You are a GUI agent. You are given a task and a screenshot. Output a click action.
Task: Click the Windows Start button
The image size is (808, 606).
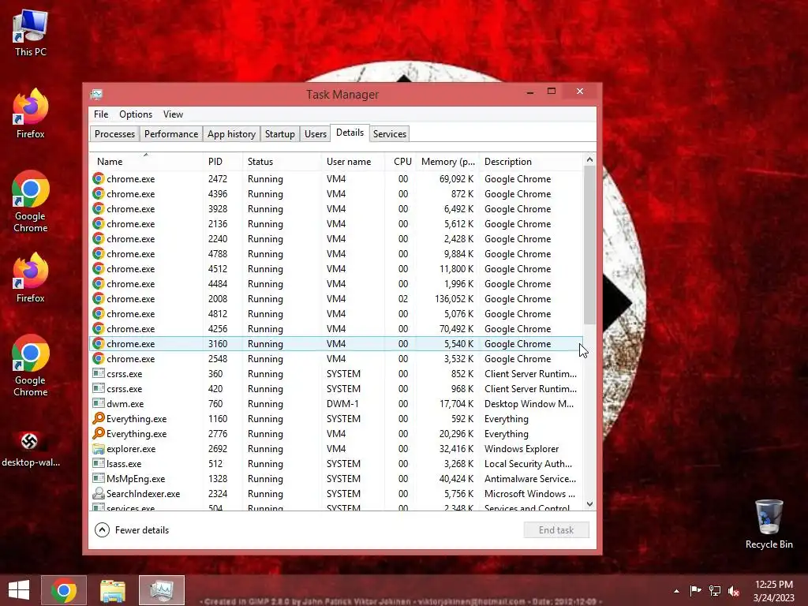(19, 590)
